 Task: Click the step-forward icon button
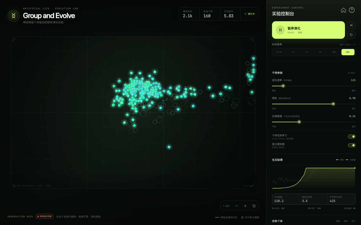pos(351,25)
